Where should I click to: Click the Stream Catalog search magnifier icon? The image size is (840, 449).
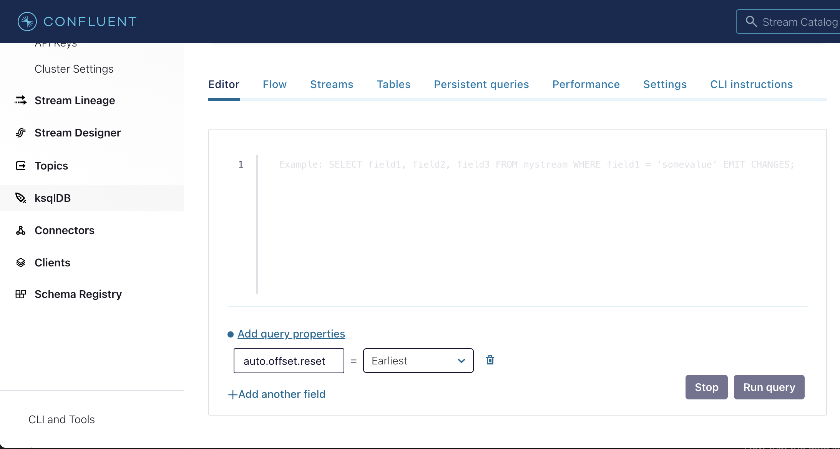coord(751,22)
